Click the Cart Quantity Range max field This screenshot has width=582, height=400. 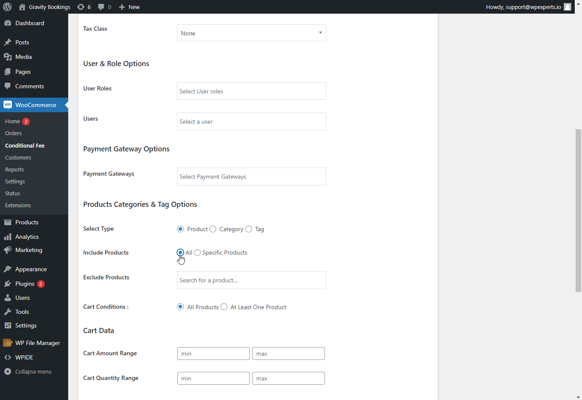click(x=289, y=378)
